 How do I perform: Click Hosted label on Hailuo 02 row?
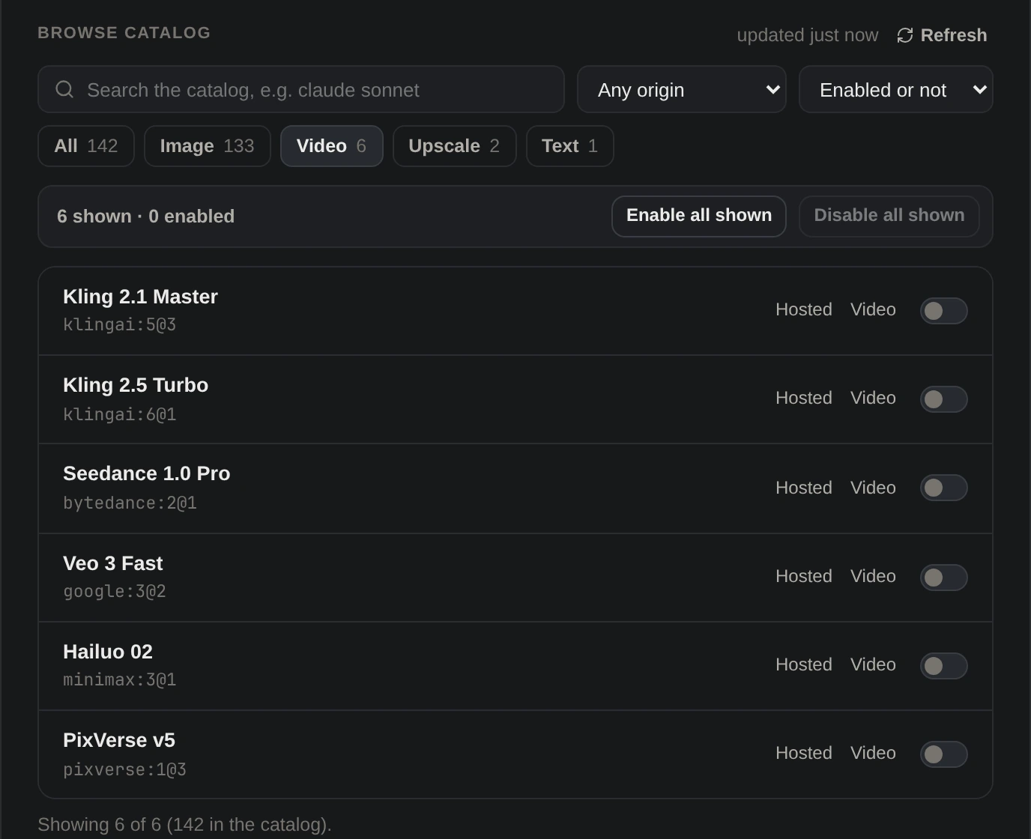[x=804, y=664]
